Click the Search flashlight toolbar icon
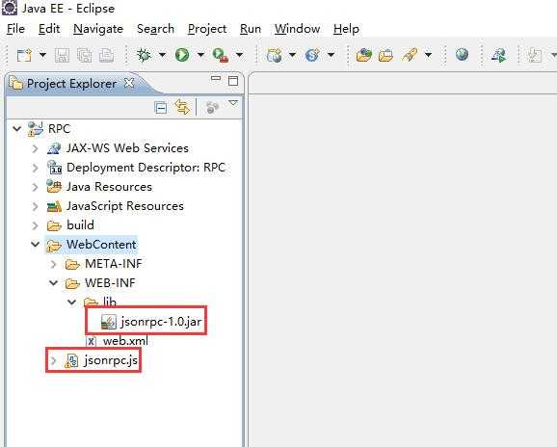Screen dimensions: 557x447 [410, 55]
